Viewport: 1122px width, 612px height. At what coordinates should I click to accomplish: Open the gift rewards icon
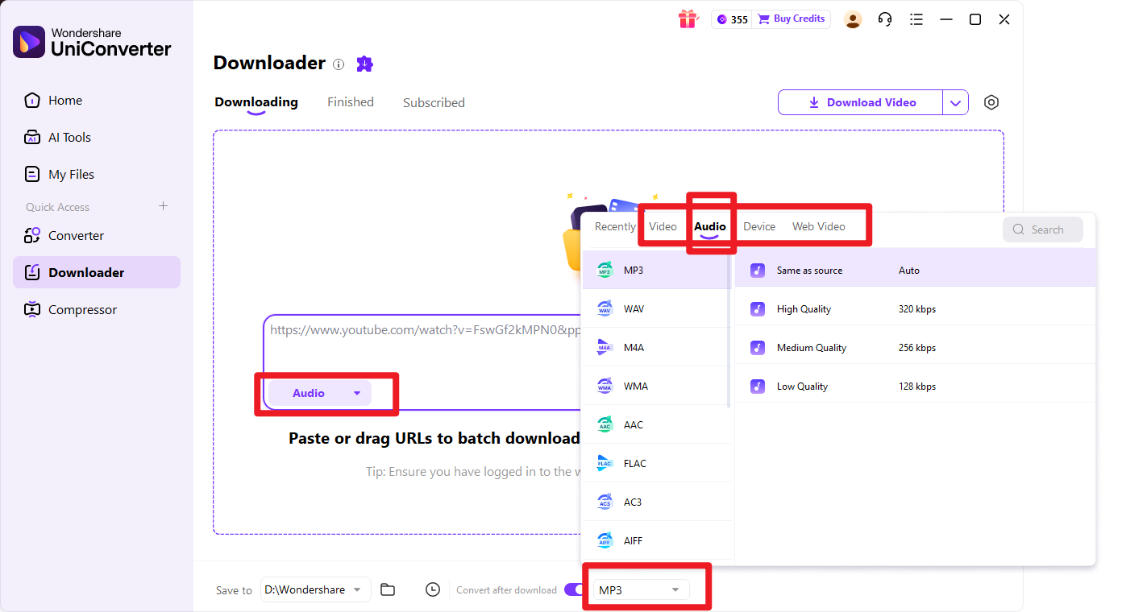coord(688,19)
